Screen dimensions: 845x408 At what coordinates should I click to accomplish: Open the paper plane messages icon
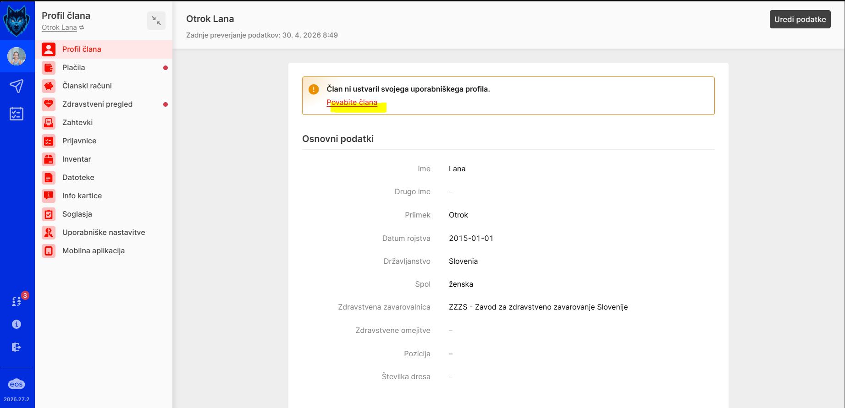[x=17, y=86]
